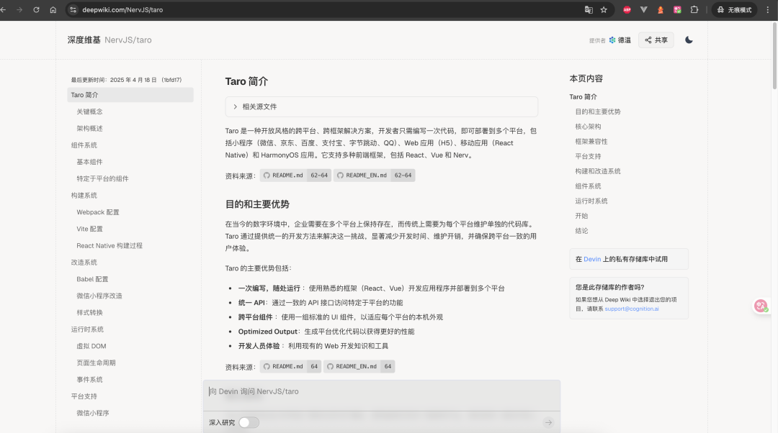Open 平台支持 in the left sidebar
This screenshot has width=778, height=433.
coord(84,396)
